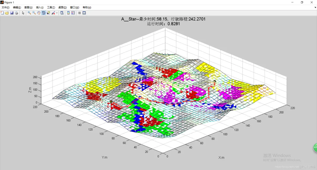Open an existing file
The width and height of the screenshot is (317, 170).
pyautogui.click(x=7, y=13)
